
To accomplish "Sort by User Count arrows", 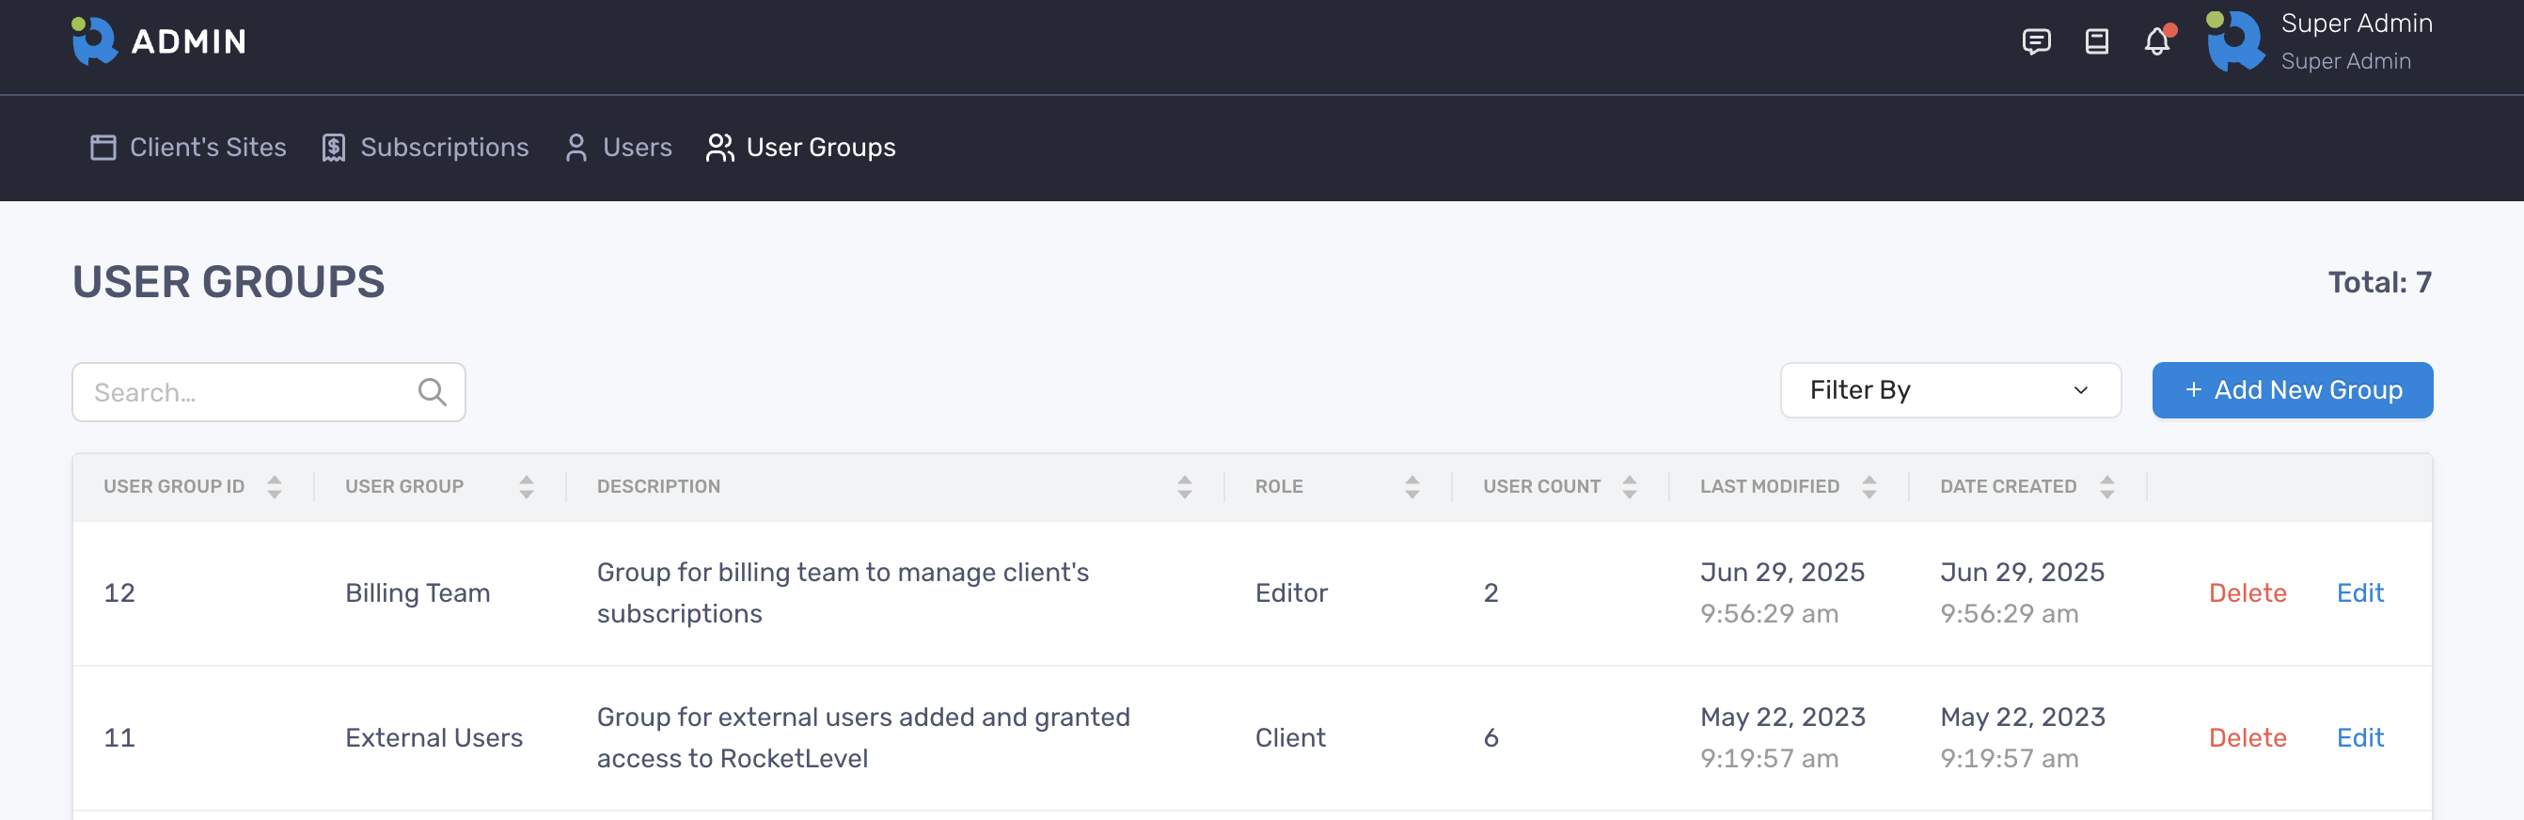I will pyautogui.click(x=1630, y=487).
